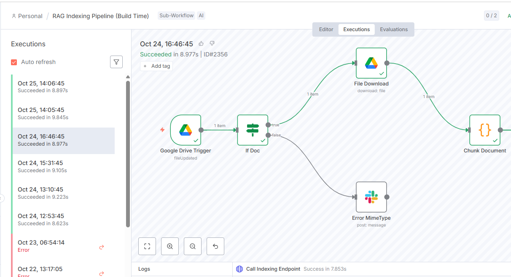
Task: Zoom in on the workflow canvas
Action: point(169,246)
